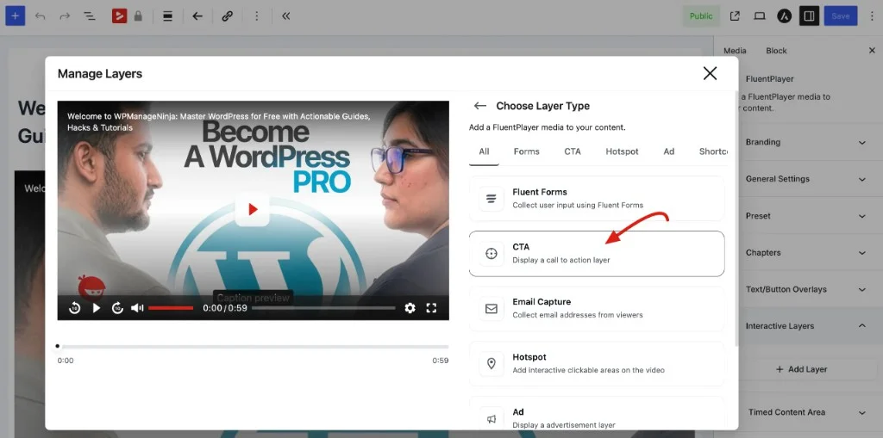Close the Manage Layers dialog

pos(710,73)
